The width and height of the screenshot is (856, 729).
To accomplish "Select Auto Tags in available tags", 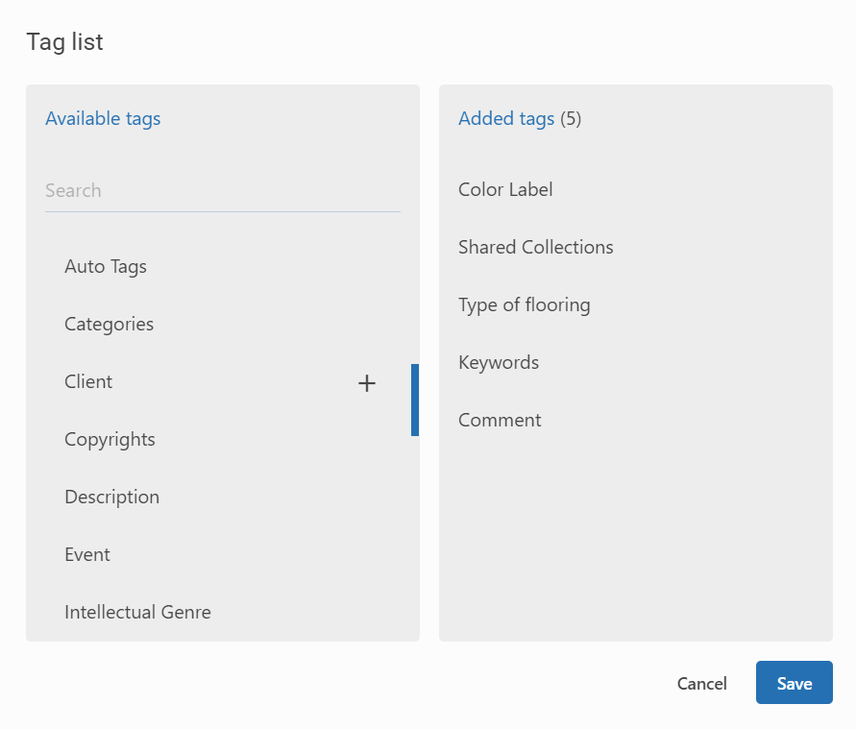I will [106, 266].
